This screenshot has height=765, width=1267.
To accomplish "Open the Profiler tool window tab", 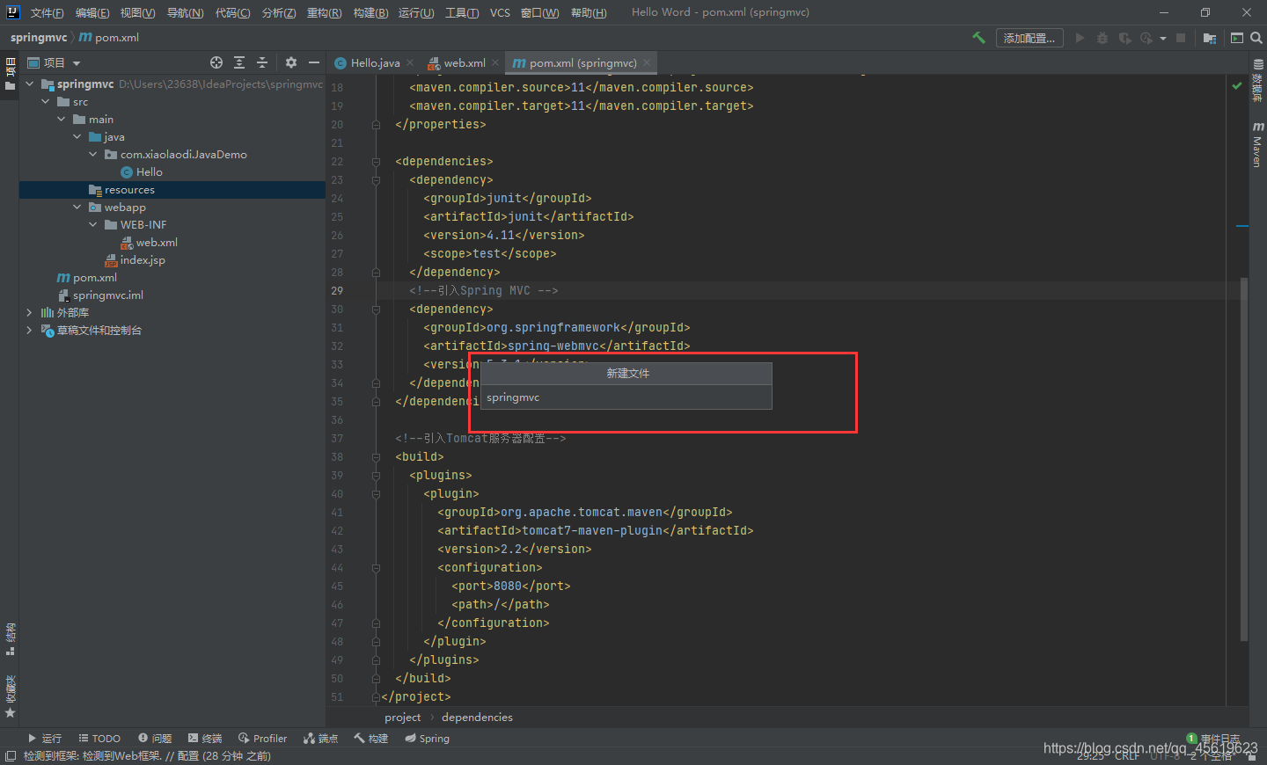I will click(262, 739).
